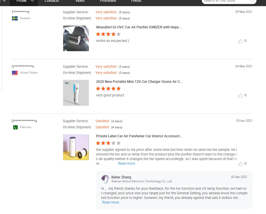Screen dimensions: 266x214
Task: Click the headrest car purifier product thumbnail
Action: point(76,38)
